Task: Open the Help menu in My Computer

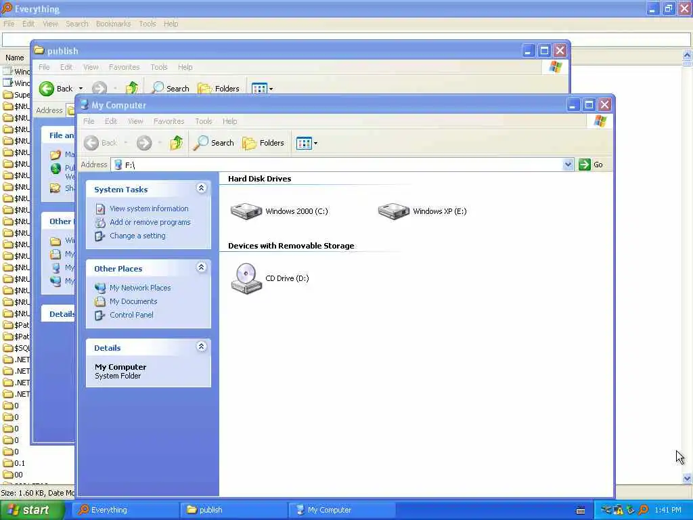Action: (x=229, y=121)
